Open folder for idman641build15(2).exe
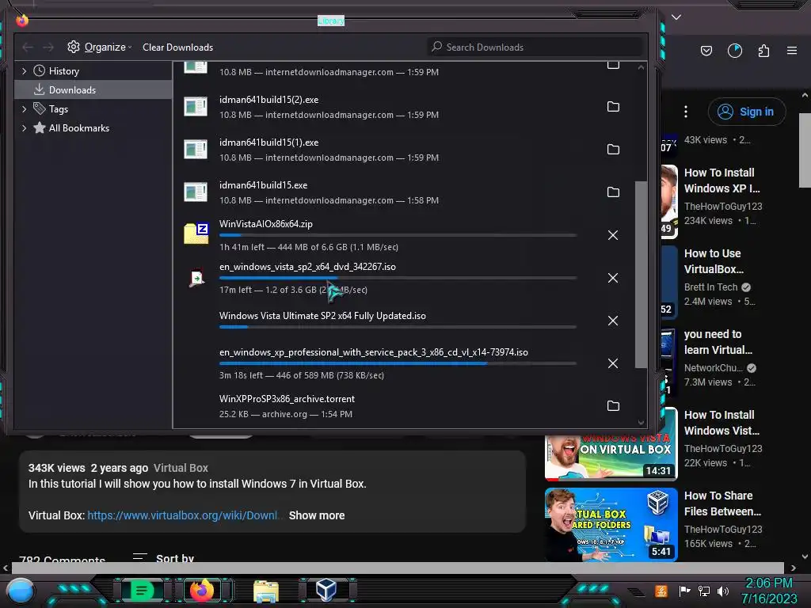The width and height of the screenshot is (811, 608). click(x=613, y=107)
